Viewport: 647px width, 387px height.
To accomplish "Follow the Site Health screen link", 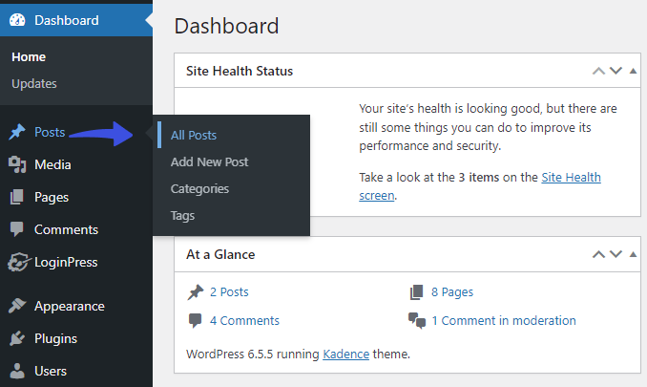I will [x=571, y=177].
